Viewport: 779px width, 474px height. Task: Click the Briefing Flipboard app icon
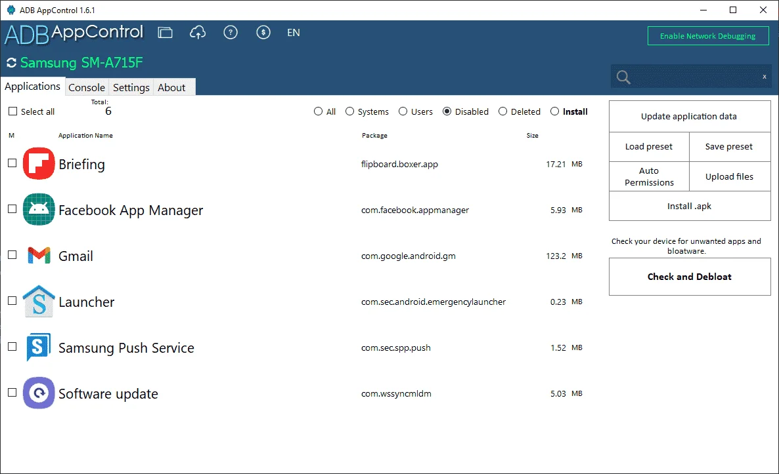[x=39, y=164]
